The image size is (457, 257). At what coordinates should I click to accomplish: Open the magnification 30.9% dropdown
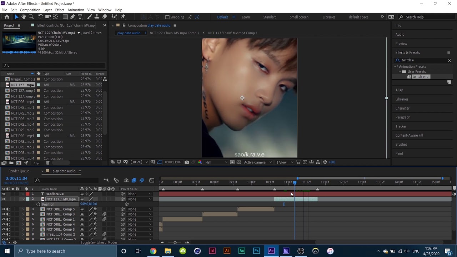pos(139,162)
